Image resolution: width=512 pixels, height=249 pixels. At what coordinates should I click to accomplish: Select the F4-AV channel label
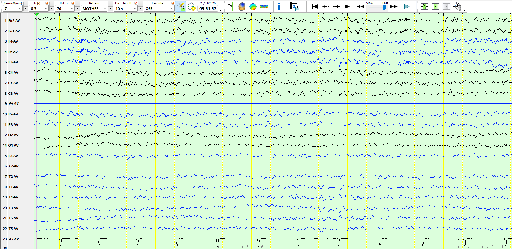[13, 41]
